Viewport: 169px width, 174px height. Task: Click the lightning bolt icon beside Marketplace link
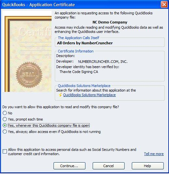point(60,95)
